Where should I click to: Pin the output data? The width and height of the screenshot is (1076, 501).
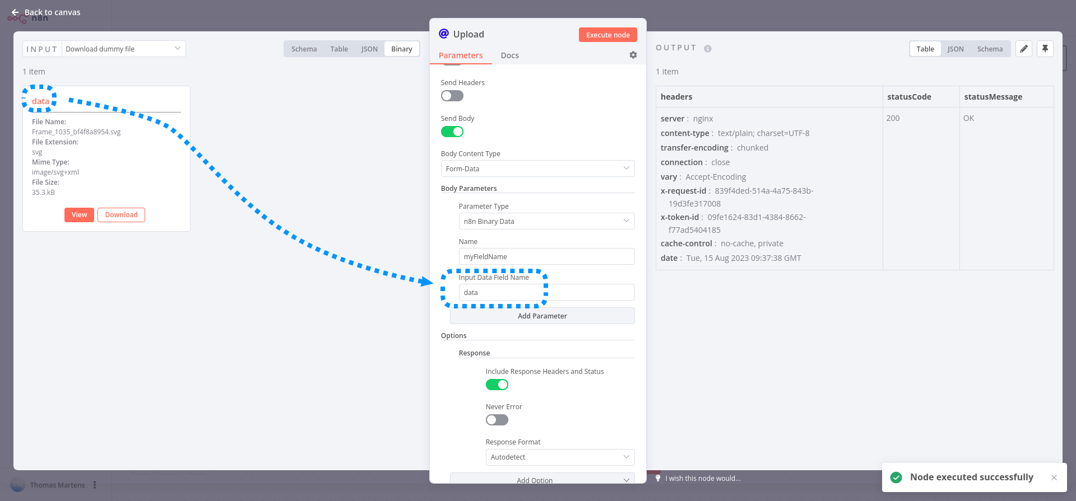click(1045, 49)
